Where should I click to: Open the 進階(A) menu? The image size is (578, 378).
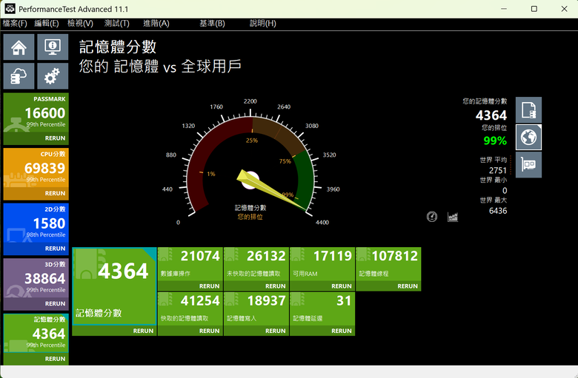pyautogui.click(x=156, y=23)
